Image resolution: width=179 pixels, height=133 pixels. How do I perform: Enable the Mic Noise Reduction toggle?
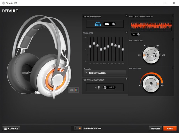(109, 87)
